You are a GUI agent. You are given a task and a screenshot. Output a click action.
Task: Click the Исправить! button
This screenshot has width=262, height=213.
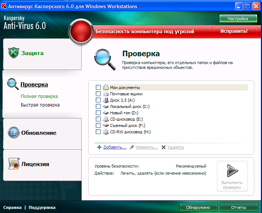[x=234, y=31]
